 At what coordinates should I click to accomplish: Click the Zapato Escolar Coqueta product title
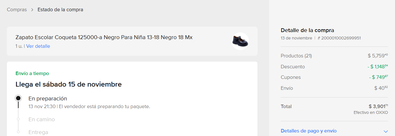click(x=104, y=37)
